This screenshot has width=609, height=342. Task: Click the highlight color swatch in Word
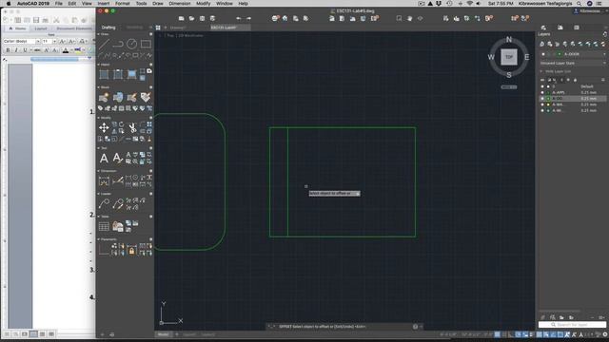click(x=78, y=50)
